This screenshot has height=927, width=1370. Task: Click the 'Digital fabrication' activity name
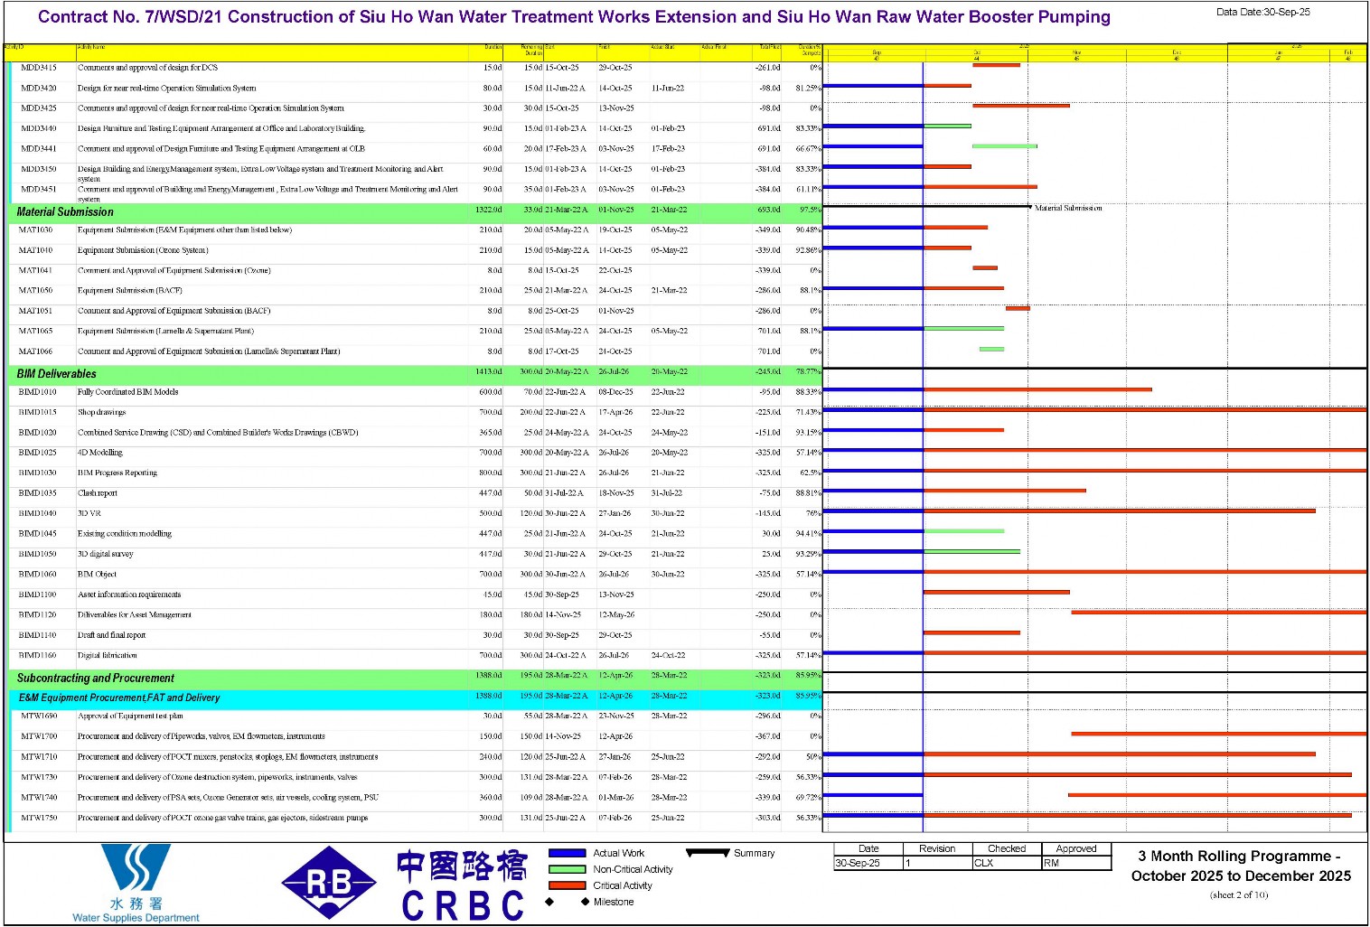[x=108, y=655]
